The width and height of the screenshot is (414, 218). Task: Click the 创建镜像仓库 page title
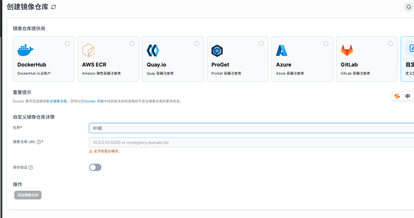tap(28, 7)
